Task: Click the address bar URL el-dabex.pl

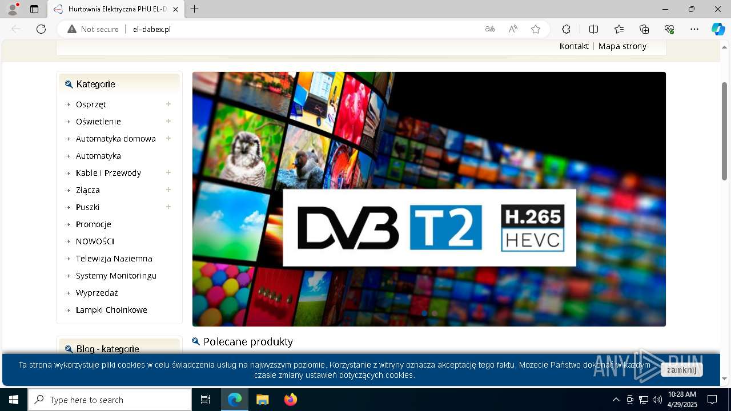Action: [152, 29]
